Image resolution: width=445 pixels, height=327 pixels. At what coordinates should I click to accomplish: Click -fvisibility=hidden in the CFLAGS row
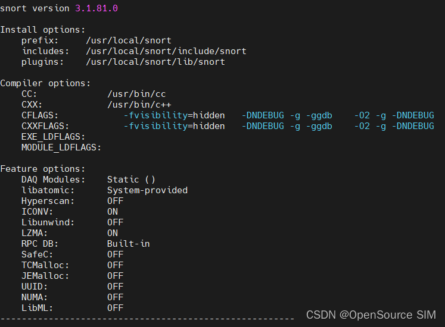[175, 115]
